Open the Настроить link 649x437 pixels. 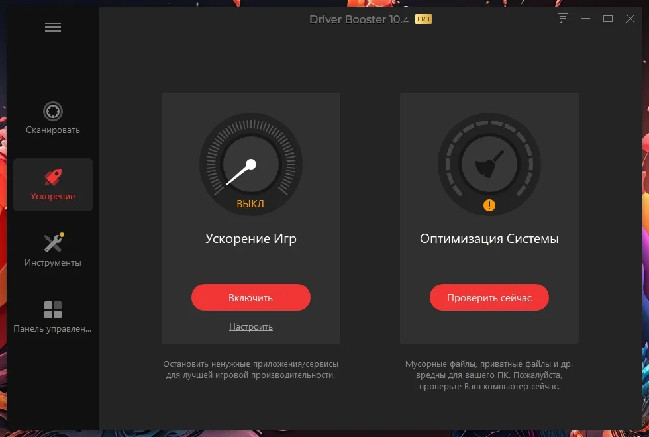pyautogui.click(x=251, y=326)
